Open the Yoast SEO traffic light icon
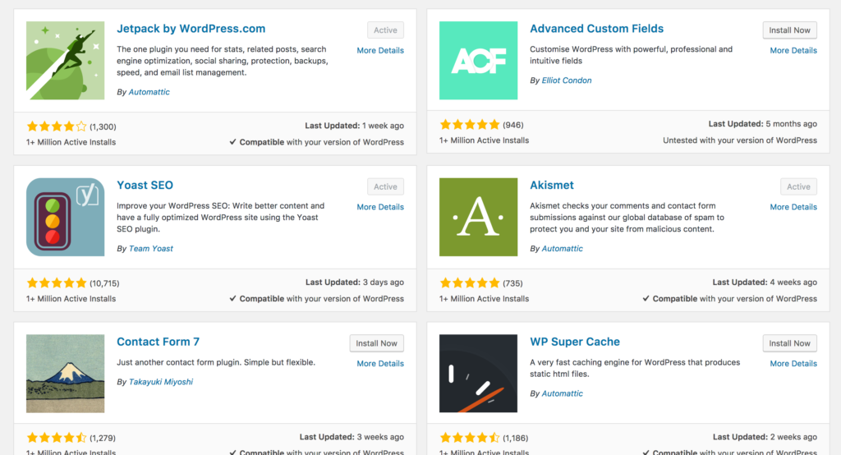 pyautogui.click(x=66, y=217)
